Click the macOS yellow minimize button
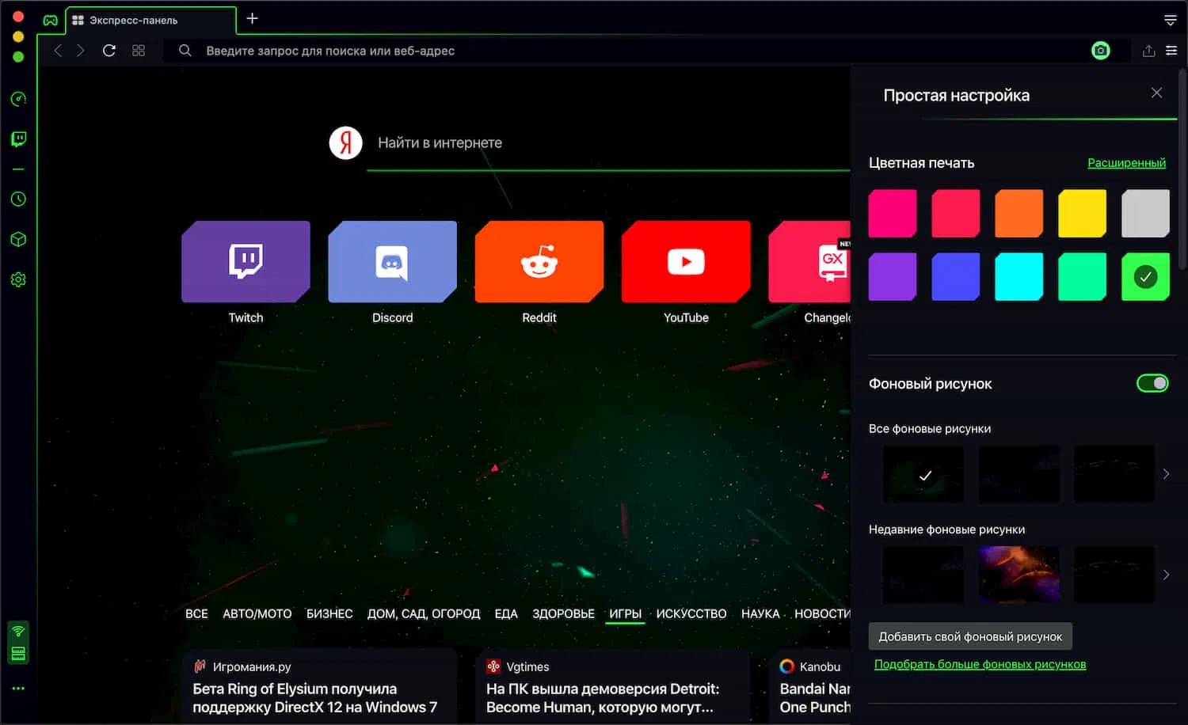The width and height of the screenshot is (1188, 725). click(x=18, y=36)
